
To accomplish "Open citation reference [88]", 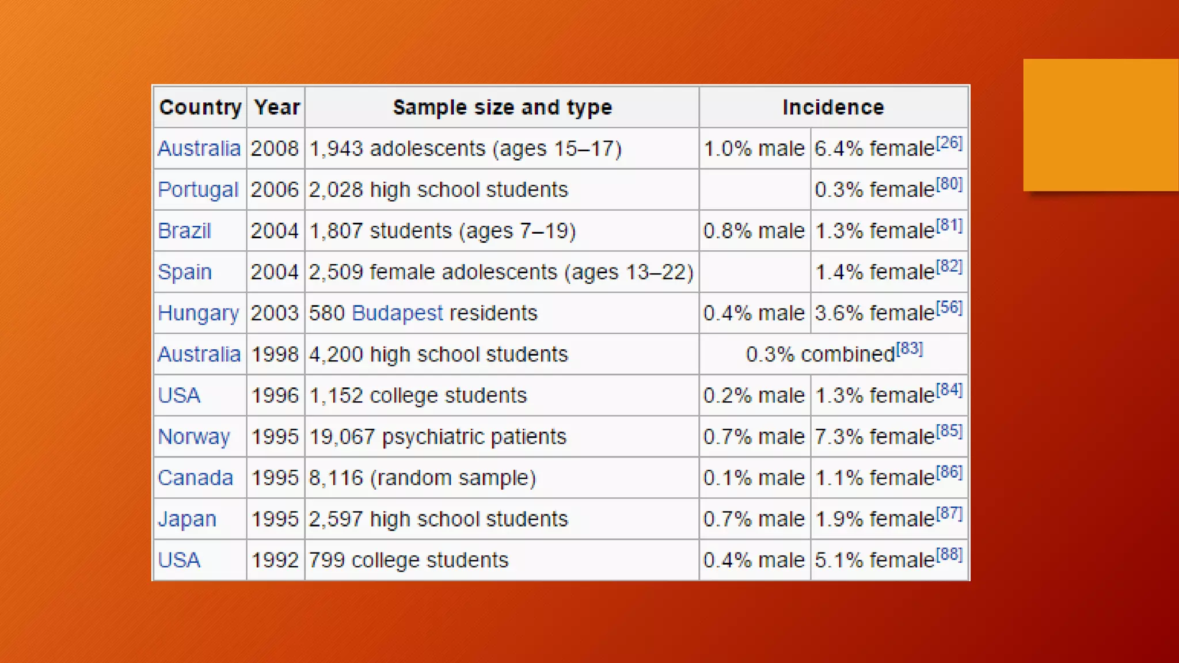I will pos(949,555).
